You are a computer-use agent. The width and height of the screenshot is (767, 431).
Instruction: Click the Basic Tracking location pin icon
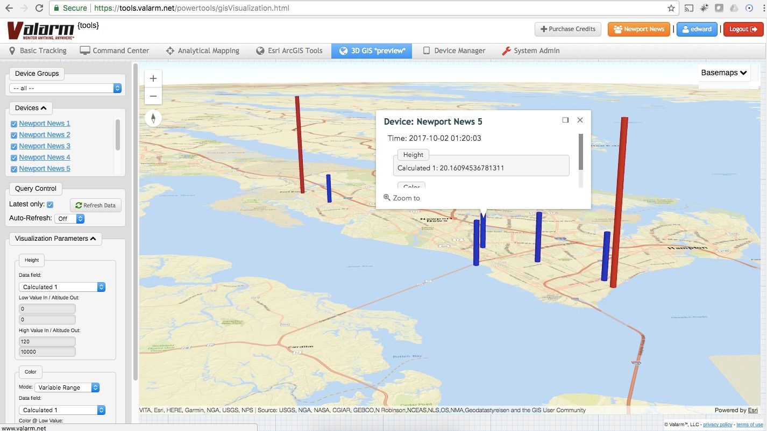[x=12, y=51]
